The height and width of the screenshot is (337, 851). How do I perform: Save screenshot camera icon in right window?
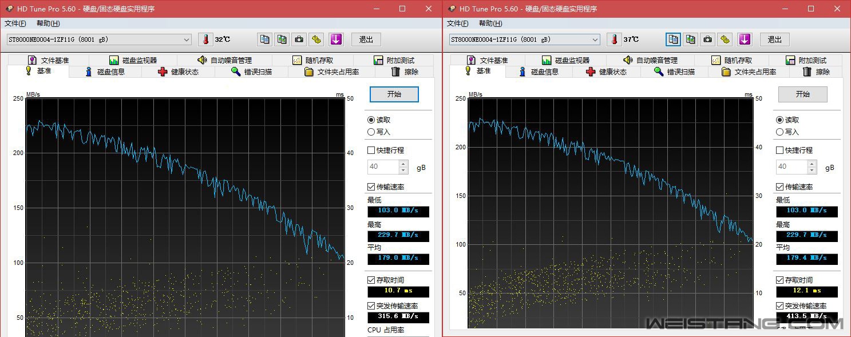click(707, 39)
